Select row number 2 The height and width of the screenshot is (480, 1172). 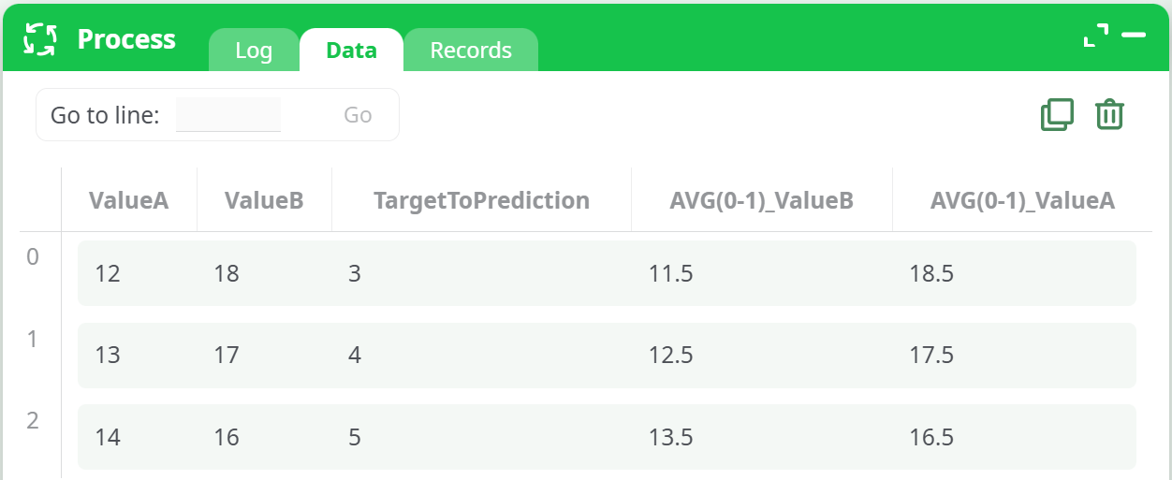click(33, 421)
